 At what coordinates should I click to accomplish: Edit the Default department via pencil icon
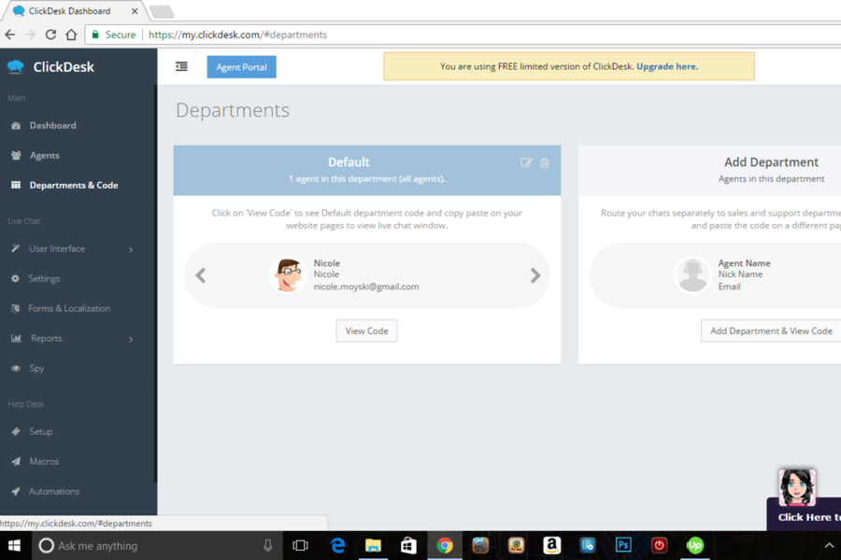(526, 162)
